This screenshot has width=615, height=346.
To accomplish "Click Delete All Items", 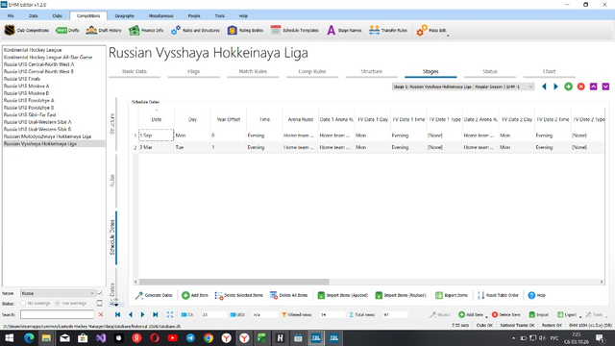I will pyautogui.click(x=288, y=295).
